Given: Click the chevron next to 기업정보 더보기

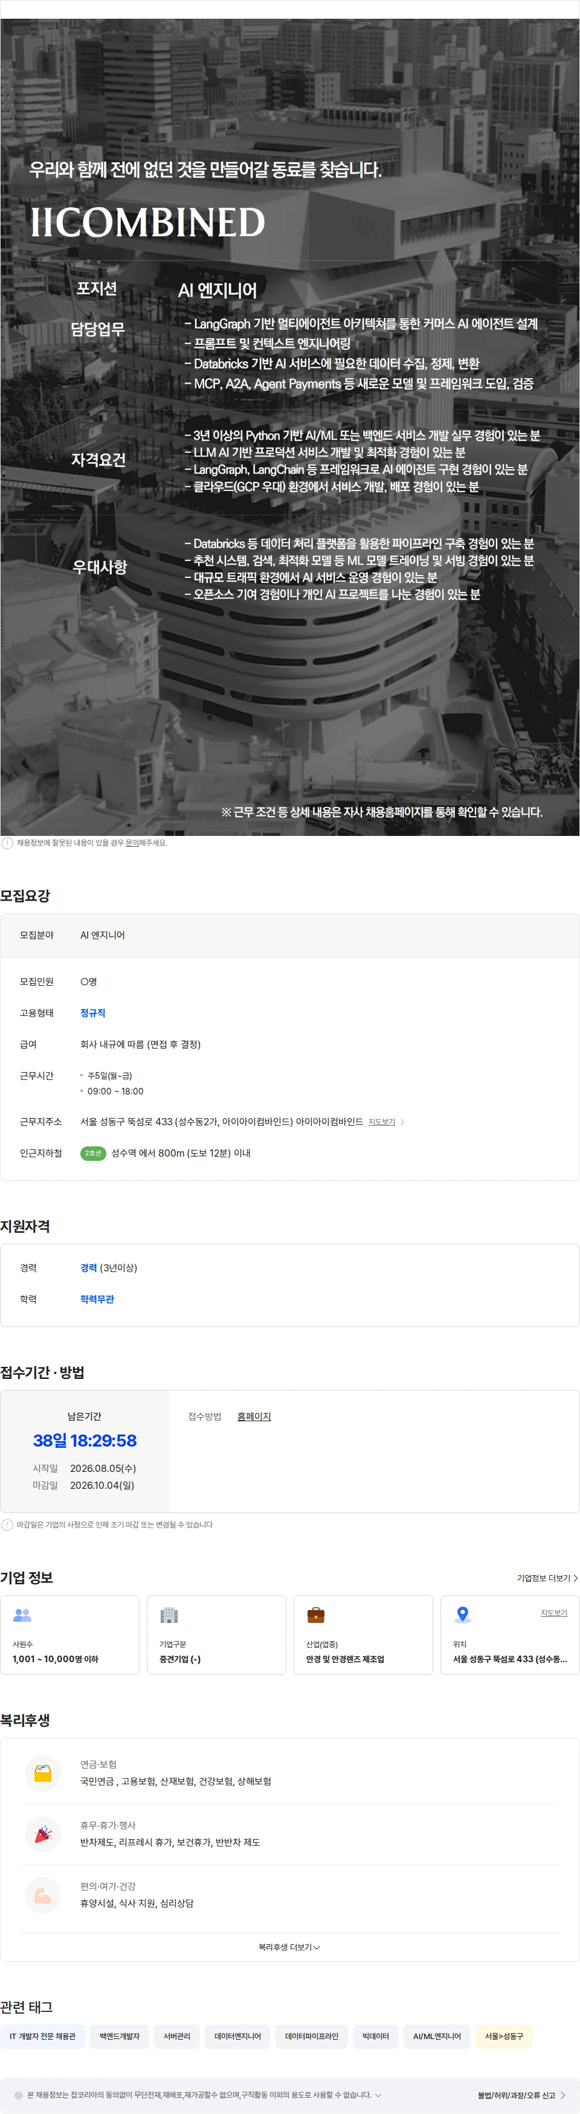Looking at the screenshot, I should click(575, 1578).
